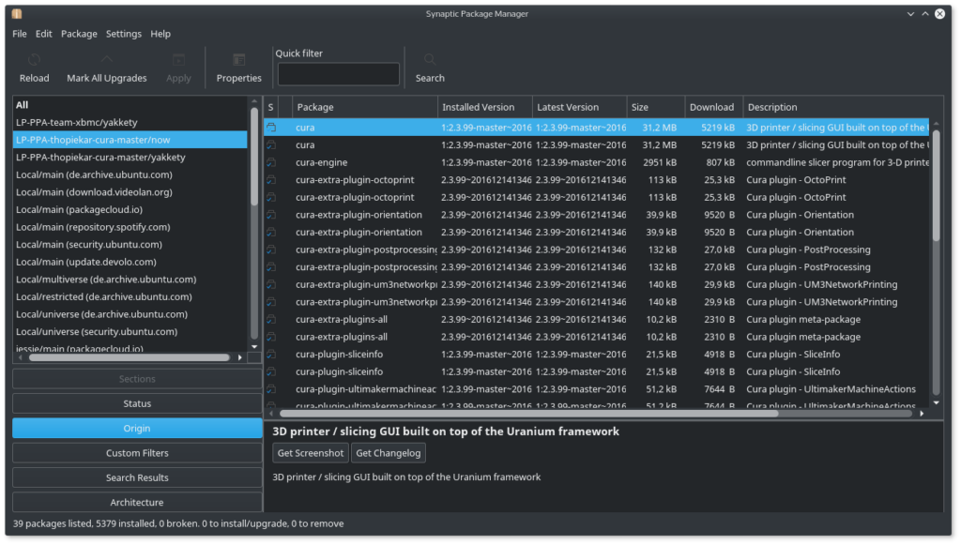Sort by the S status column header

point(271,107)
